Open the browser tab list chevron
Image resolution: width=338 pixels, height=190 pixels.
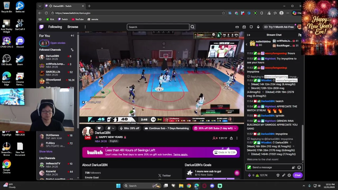pos(40,6)
